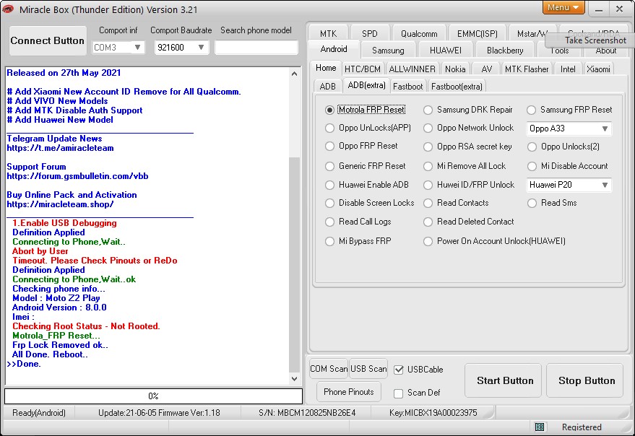
Task: Select Motrola FRP Reset radio button
Action: point(329,110)
